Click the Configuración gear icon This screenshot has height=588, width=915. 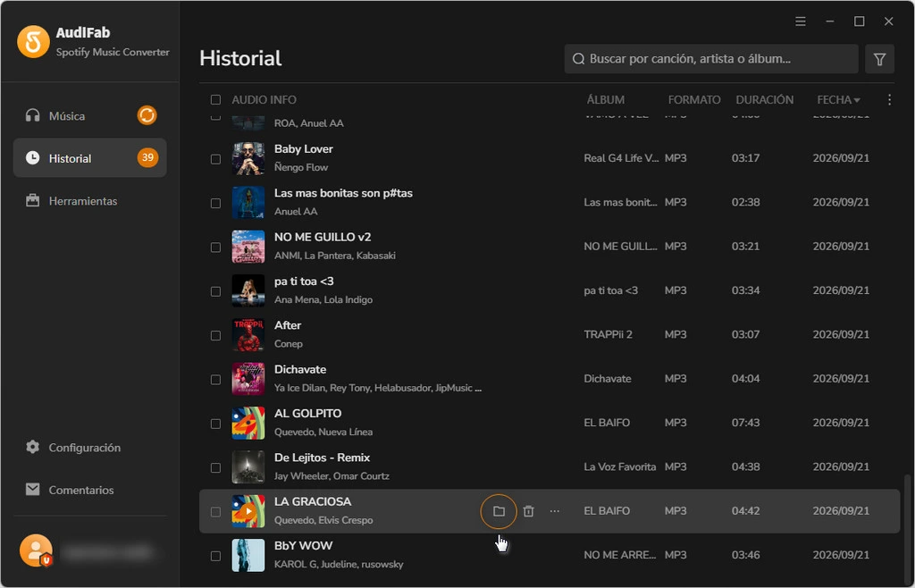coord(33,448)
